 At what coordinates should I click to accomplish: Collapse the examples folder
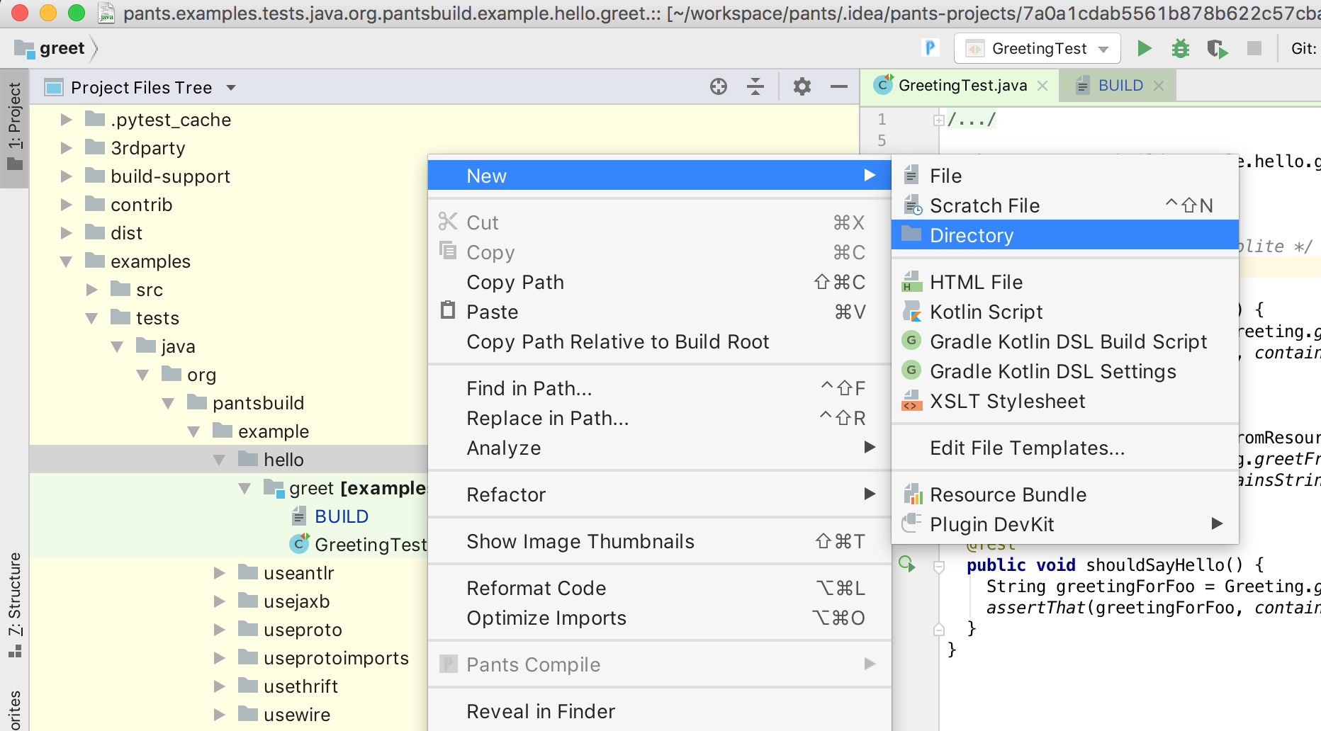[66, 261]
